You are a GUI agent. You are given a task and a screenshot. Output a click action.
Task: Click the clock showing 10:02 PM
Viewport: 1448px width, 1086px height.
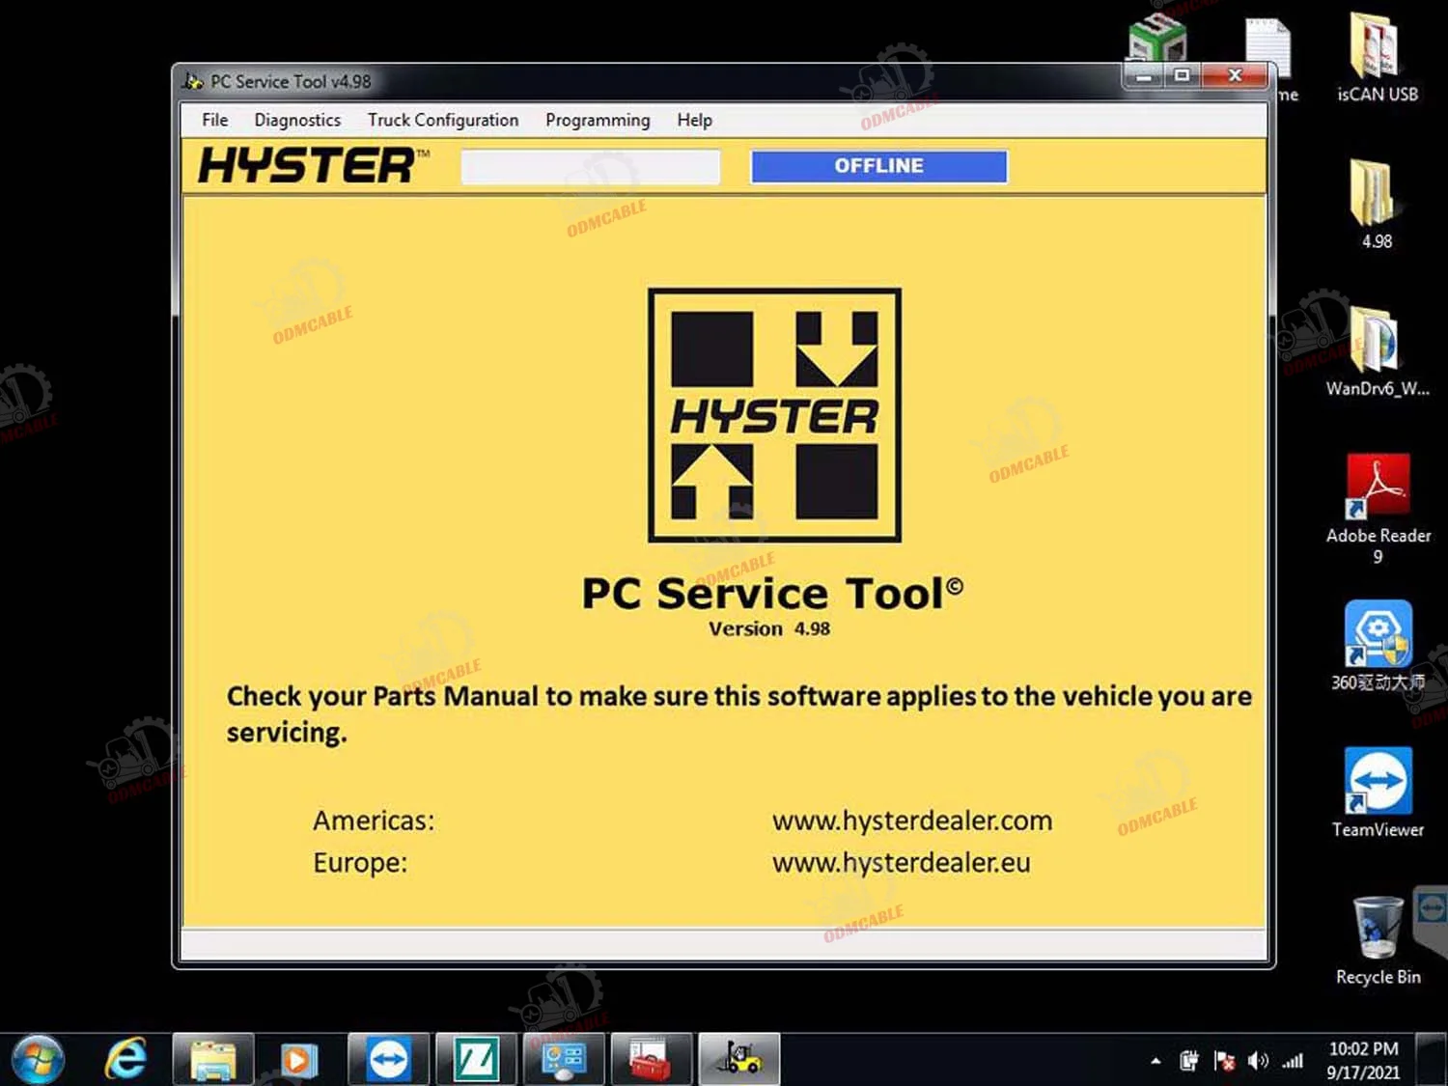(1362, 1060)
